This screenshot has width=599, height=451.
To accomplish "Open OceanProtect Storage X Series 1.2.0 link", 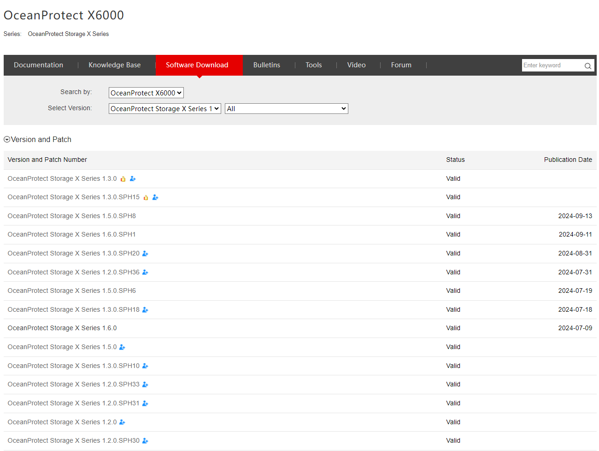I will pos(62,422).
